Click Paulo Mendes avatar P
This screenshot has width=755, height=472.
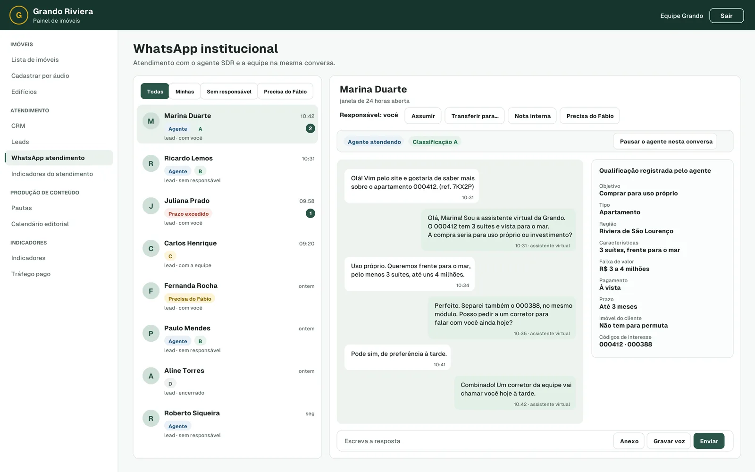151,334
